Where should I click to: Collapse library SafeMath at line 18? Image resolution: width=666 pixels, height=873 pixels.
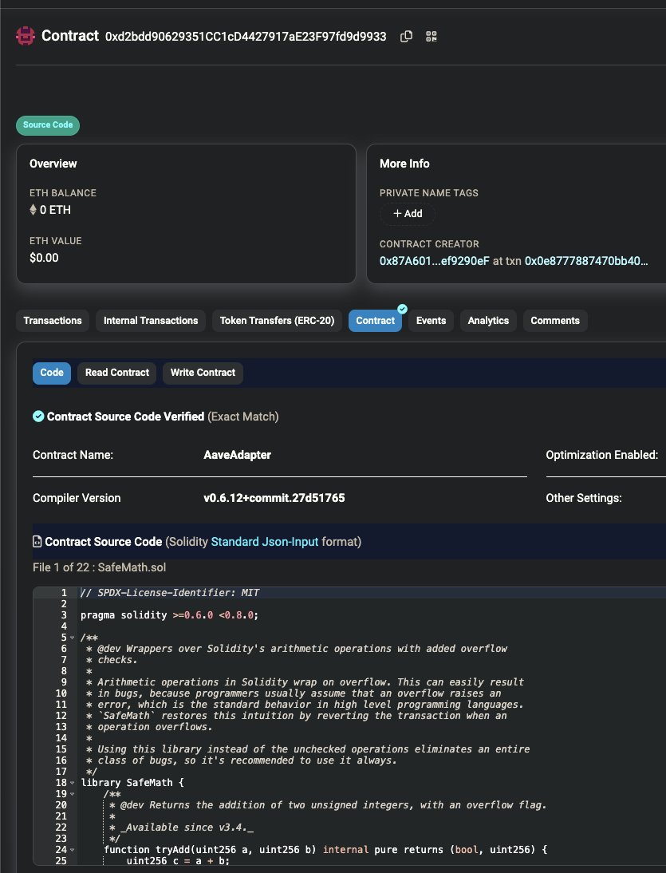[x=73, y=783]
